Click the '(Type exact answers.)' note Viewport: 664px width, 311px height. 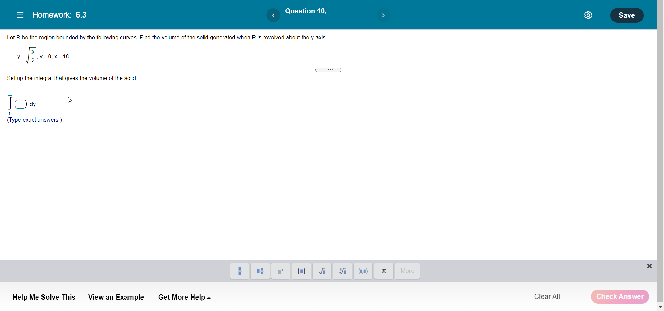35,120
